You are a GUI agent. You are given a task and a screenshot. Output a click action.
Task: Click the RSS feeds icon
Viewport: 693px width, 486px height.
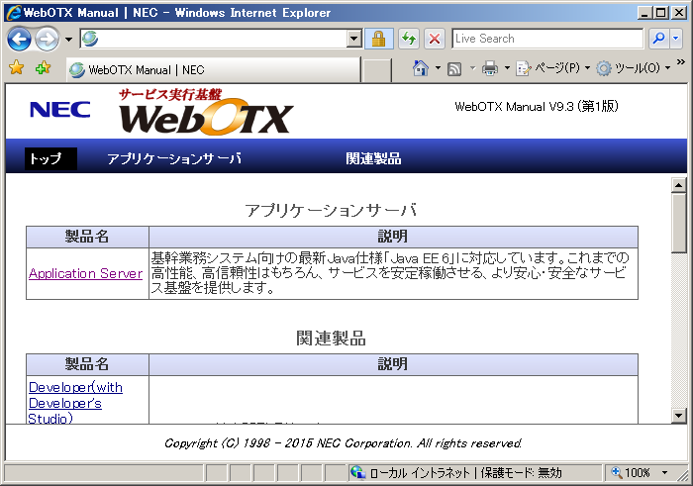[x=454, y=68]
